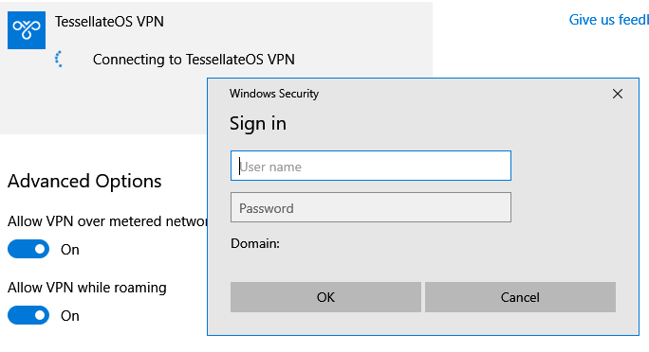
Task: Click the Connecting to TessellateOS VPN status
Action: click(194, 60)
